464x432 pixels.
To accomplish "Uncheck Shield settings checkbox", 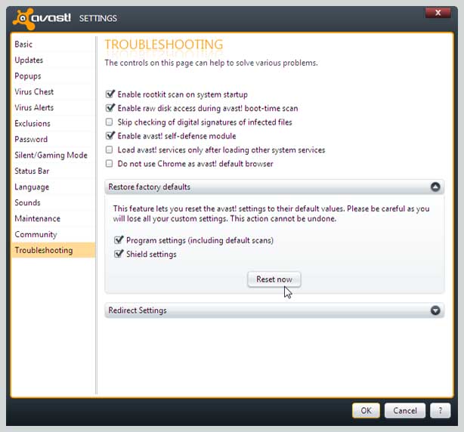I will (119, 254).
